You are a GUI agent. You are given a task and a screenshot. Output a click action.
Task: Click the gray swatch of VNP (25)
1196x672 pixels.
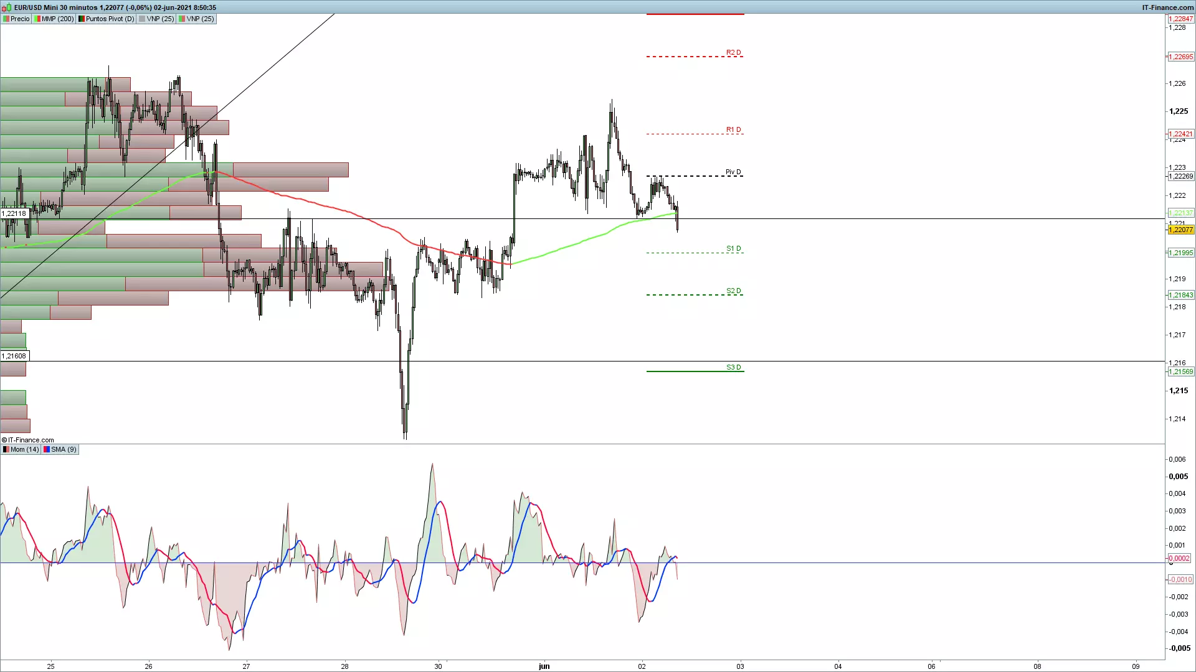point(142,19)
